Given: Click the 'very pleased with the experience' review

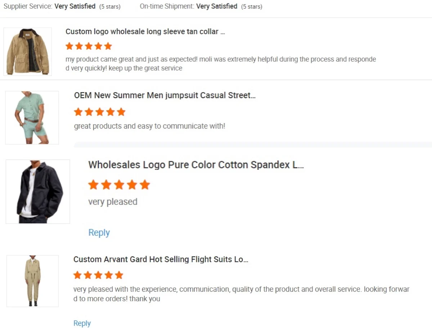Looking at the screenshot, I should coord(241,294).
